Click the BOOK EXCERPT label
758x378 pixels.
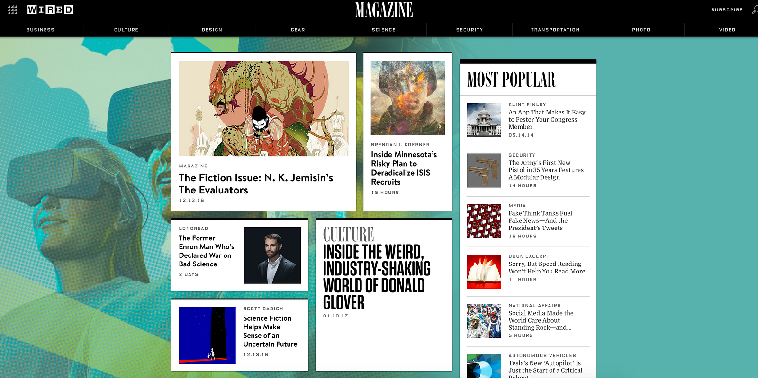tap(529, 256)
